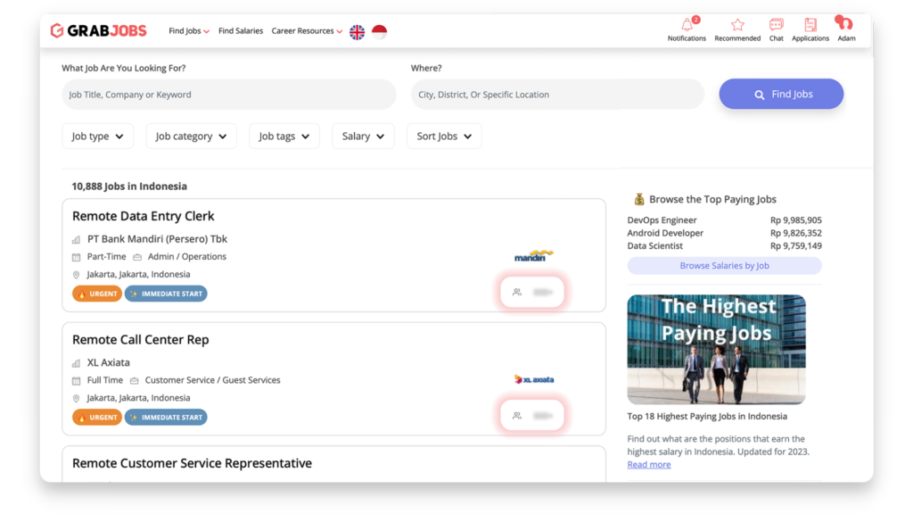
Task: Open the Salary filter dropdown
Action: (x=363, y=136)
